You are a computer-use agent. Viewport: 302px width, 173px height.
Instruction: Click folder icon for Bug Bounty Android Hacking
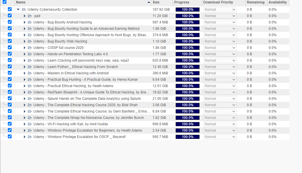[x=30, y=22]
